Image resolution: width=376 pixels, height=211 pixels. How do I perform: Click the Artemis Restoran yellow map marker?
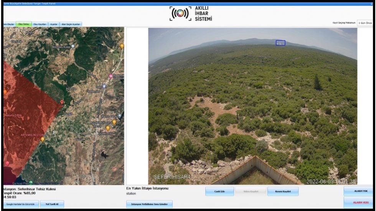43,139
